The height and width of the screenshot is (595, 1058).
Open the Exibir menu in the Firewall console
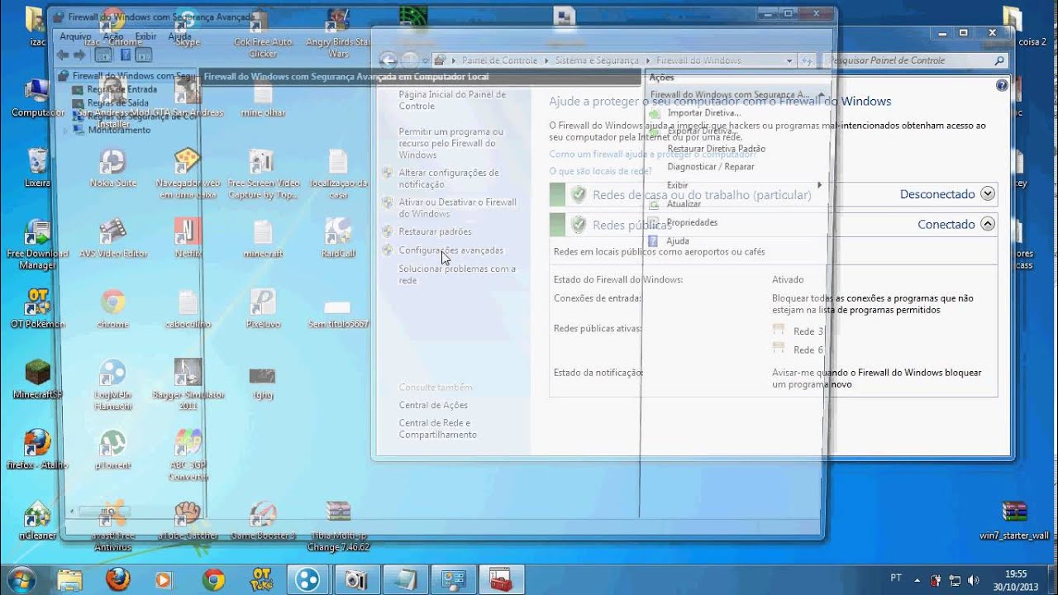[x=145, y=36]
